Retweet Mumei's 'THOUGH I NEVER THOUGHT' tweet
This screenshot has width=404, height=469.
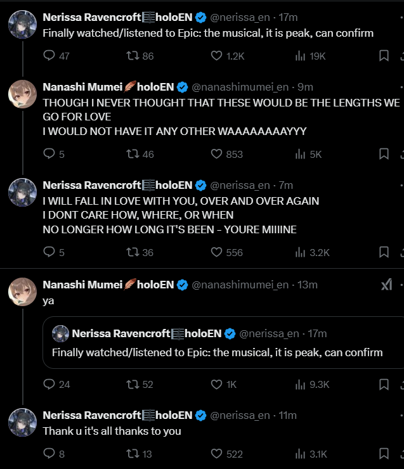coord(133,154)
